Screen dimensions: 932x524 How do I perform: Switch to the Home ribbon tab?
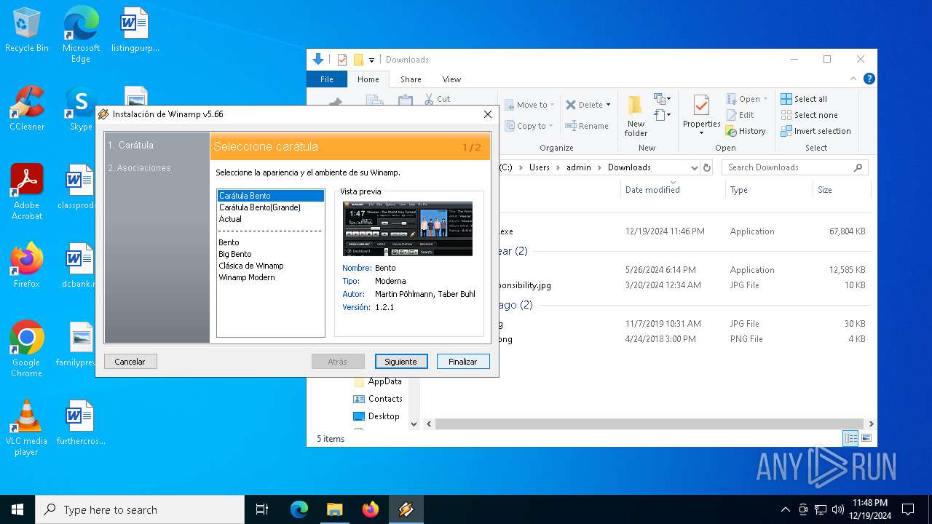coord(368,79)
